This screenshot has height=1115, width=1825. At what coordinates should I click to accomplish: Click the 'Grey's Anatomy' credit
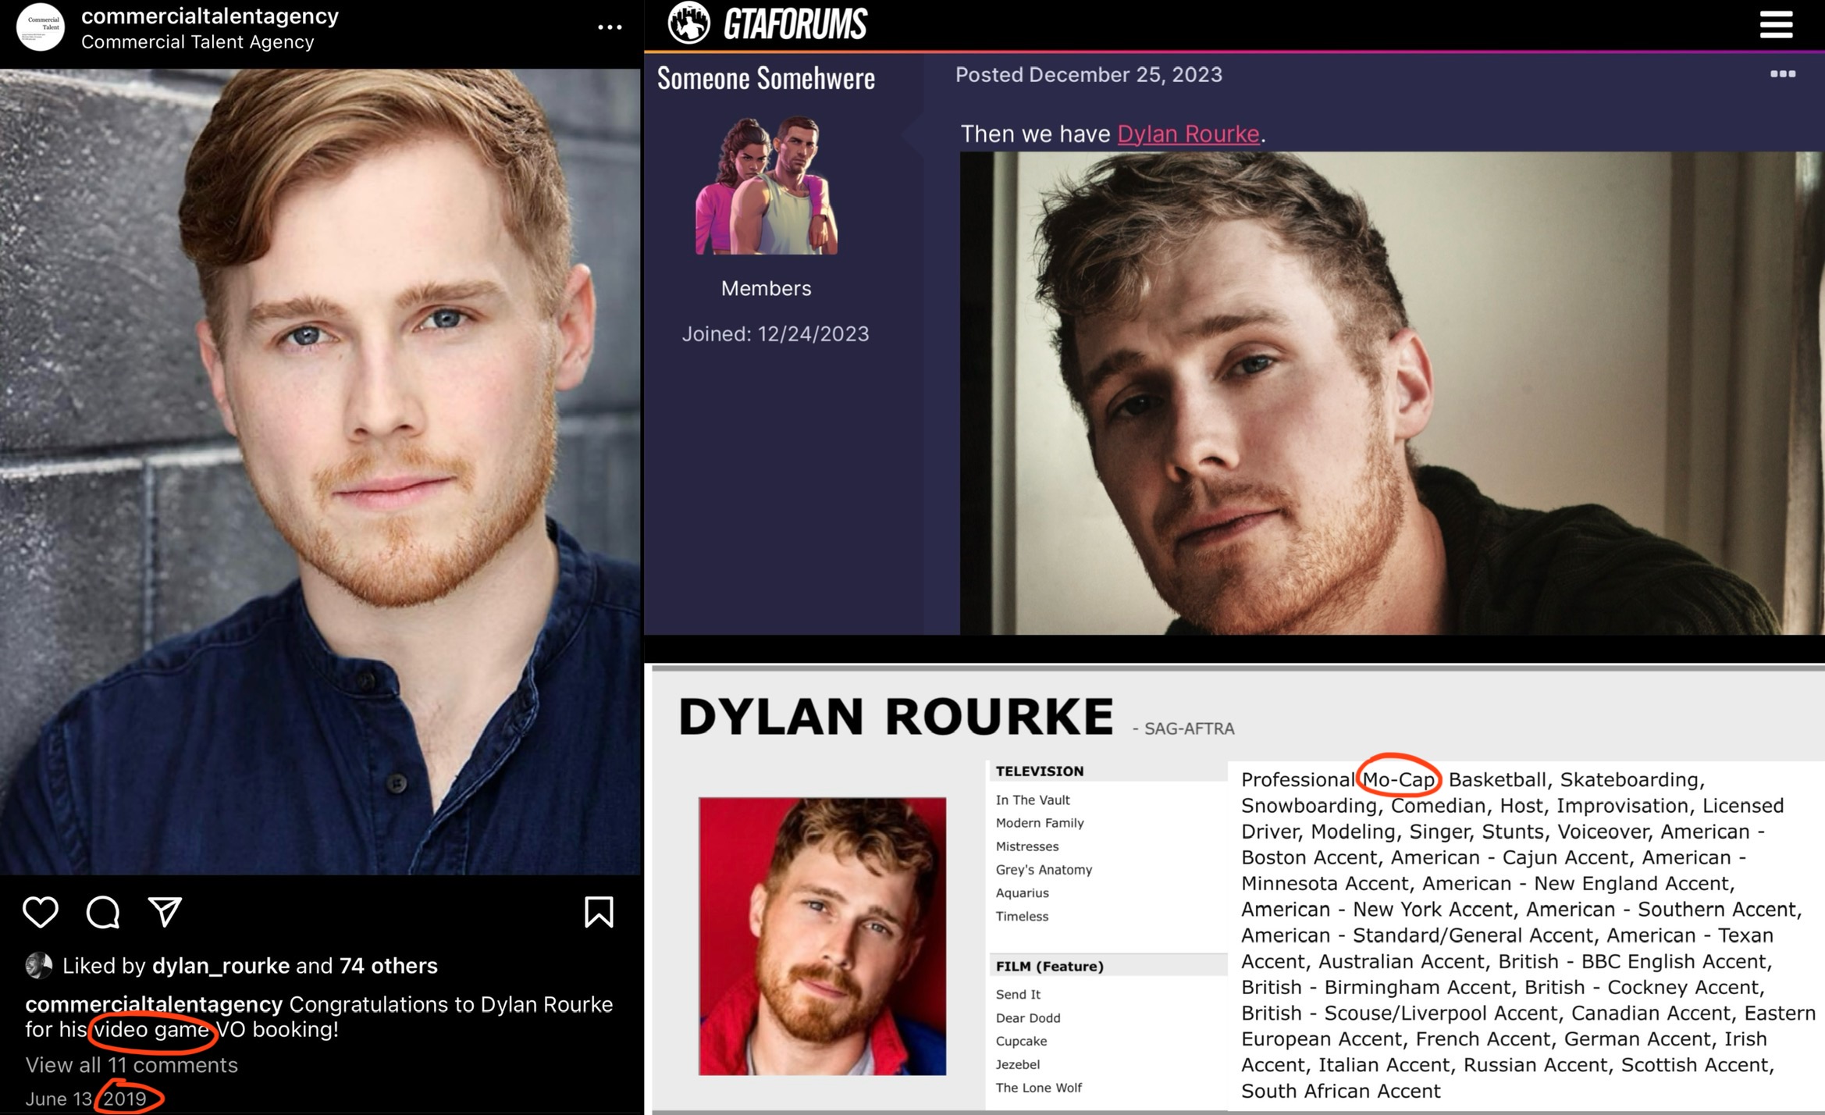[x=1044, y=870]
